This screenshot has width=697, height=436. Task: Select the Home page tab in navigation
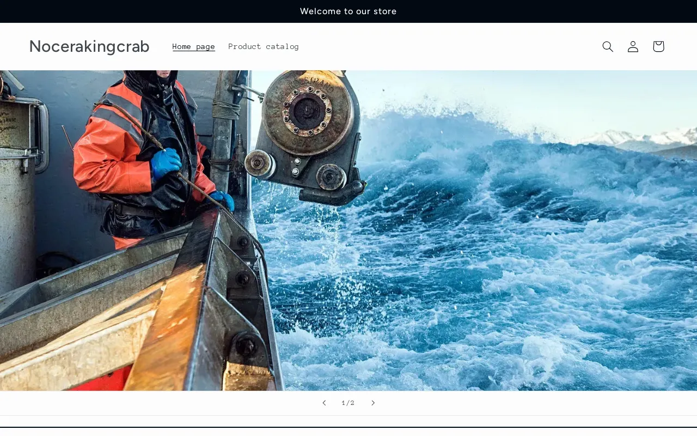click(193, 46)
